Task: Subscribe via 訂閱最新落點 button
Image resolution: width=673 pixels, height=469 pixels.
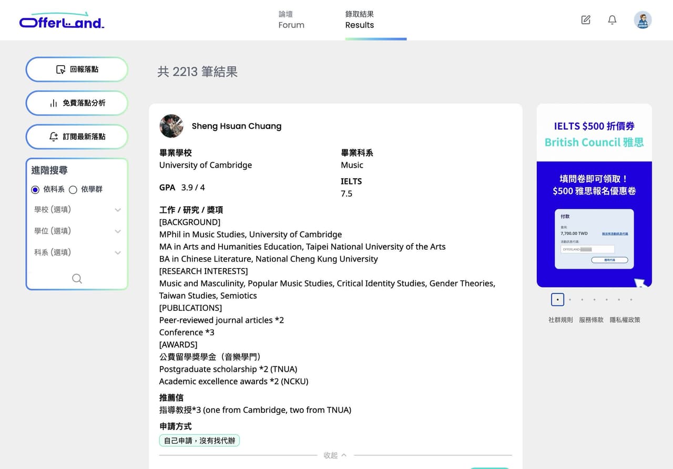Action: [77, 137]
